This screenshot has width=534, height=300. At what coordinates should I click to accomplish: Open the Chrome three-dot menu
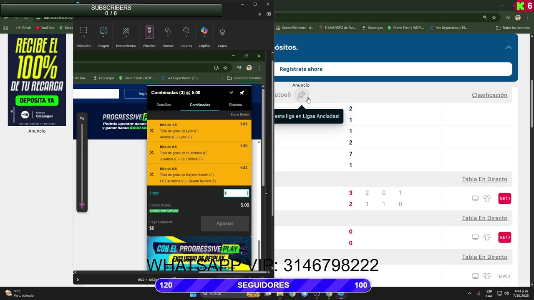click(528, 17)
